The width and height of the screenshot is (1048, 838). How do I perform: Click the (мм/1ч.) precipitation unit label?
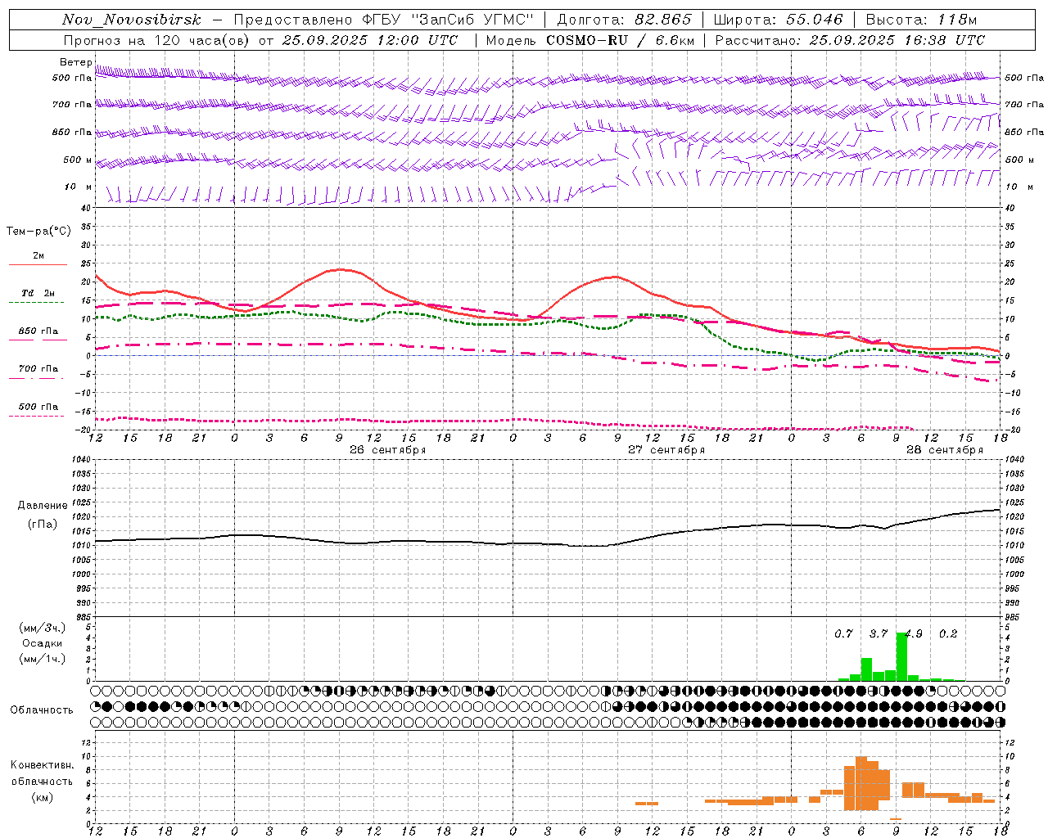tap(42, 659)
